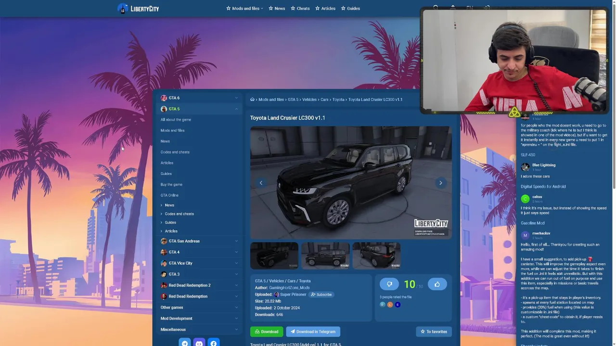Click the first rater avatar circle
This screenshot has width=616, height=346.
click(x=383, y=305)
